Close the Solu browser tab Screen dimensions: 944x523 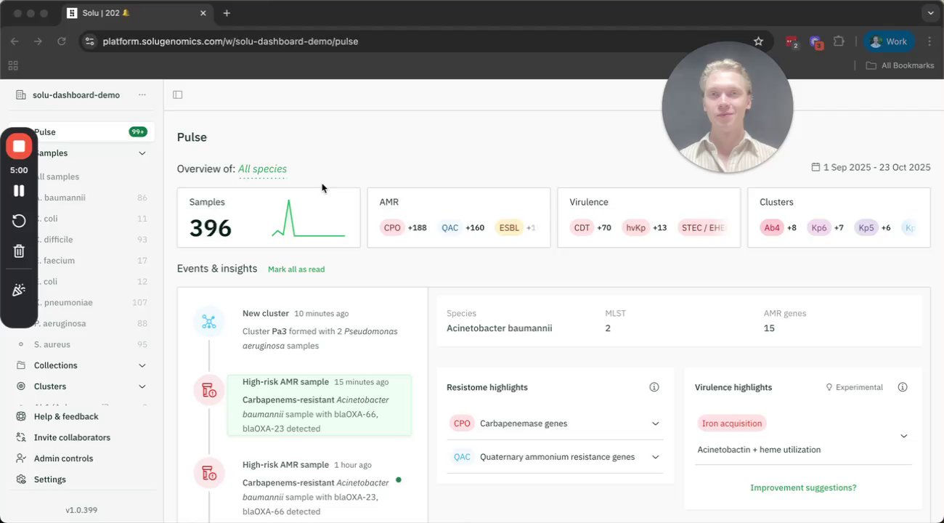pyautogui.click(x=203, y=13)
